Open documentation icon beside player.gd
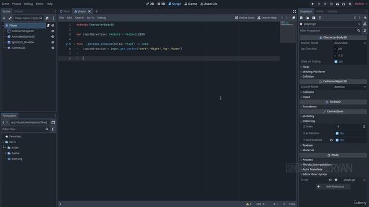 (x=365, y=24)
